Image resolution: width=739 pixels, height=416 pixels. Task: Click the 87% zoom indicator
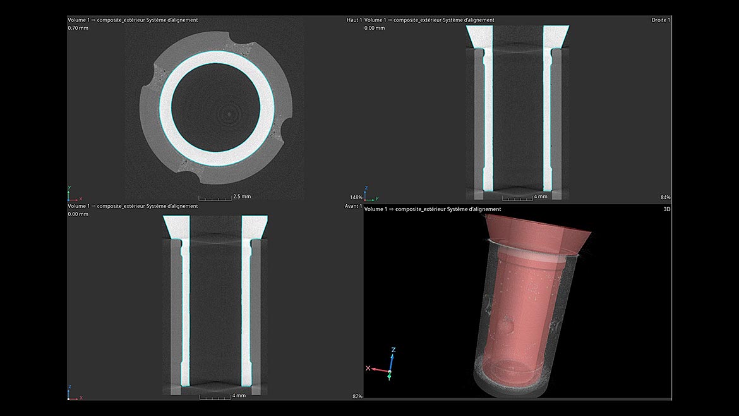(357, 396)
